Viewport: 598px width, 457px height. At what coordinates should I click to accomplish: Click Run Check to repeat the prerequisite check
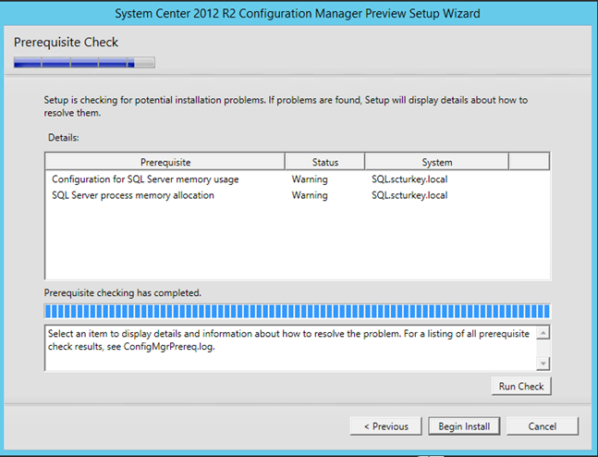(x=521, y=387)
